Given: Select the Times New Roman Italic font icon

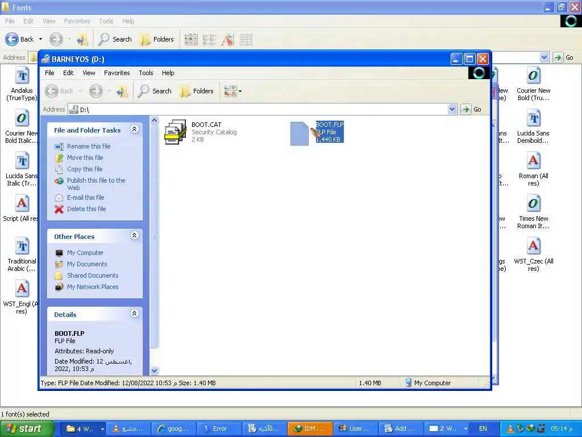Looking at the screenshot, I should (x=533, y=204).
